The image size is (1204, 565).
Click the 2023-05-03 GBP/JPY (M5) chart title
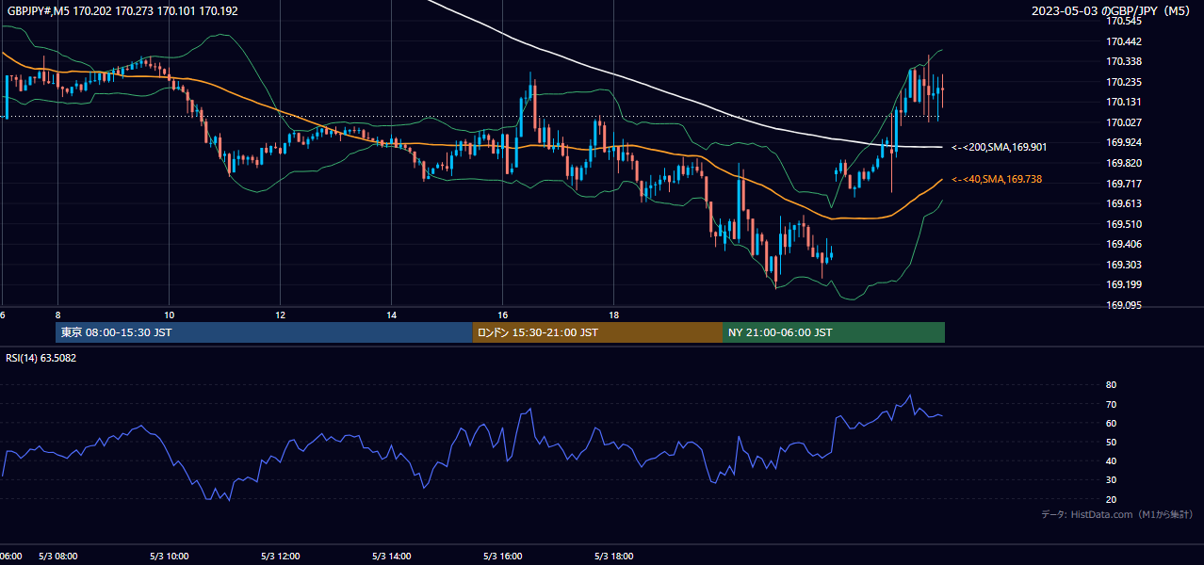click(x=1113, y=10)
